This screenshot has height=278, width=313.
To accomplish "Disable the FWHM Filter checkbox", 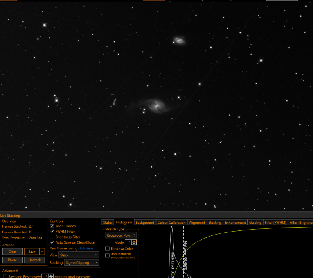I will [x=52, y=232].
